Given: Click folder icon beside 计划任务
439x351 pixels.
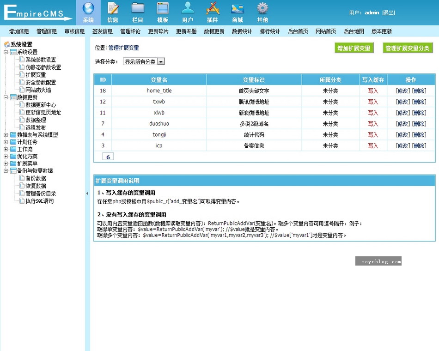Looking at the screenshot, I should [13, 142].
